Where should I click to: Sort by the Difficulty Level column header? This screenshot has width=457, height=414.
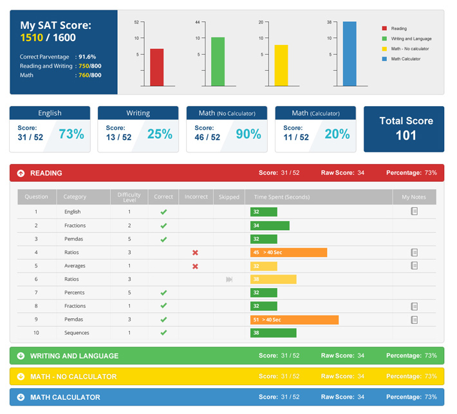coord(129,197)
